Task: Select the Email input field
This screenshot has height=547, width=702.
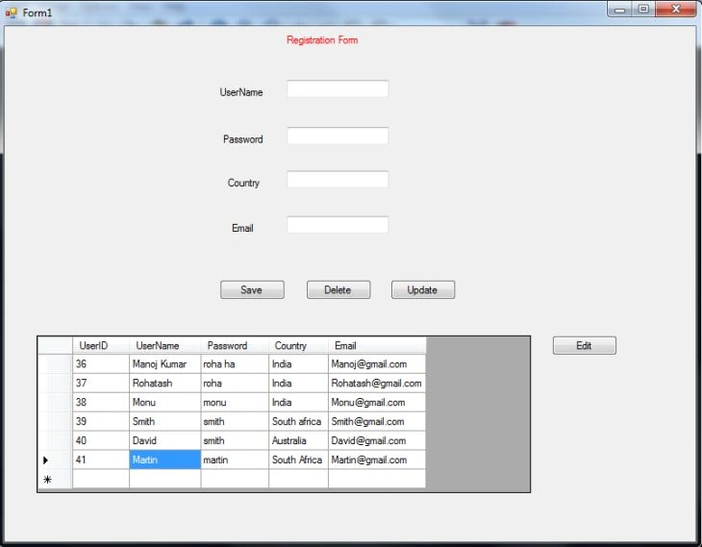Action: [338, 225]
